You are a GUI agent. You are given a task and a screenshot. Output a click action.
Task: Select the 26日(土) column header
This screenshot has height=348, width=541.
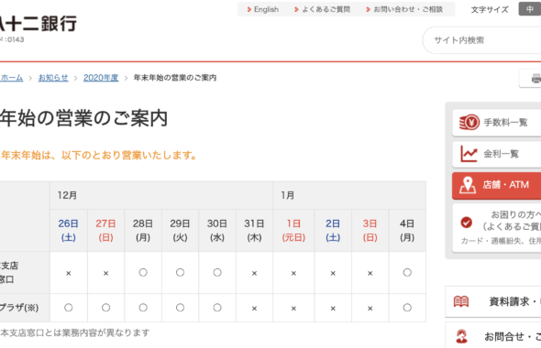click(69, 231)
